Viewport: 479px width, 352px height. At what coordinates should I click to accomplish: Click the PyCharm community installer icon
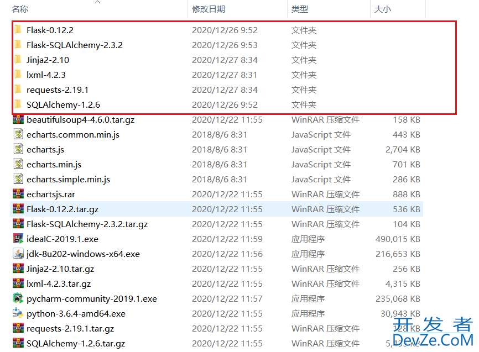(x=18, y=298)
